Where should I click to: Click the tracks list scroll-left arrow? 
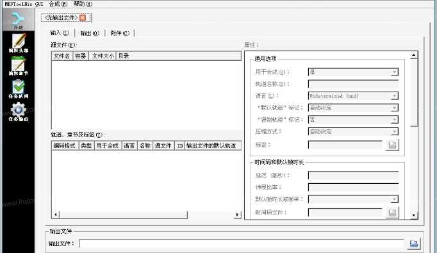56,215
